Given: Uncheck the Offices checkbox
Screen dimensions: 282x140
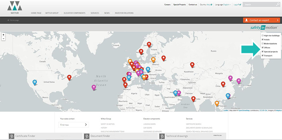Looking at the screenshot, I should click(263, 48).
